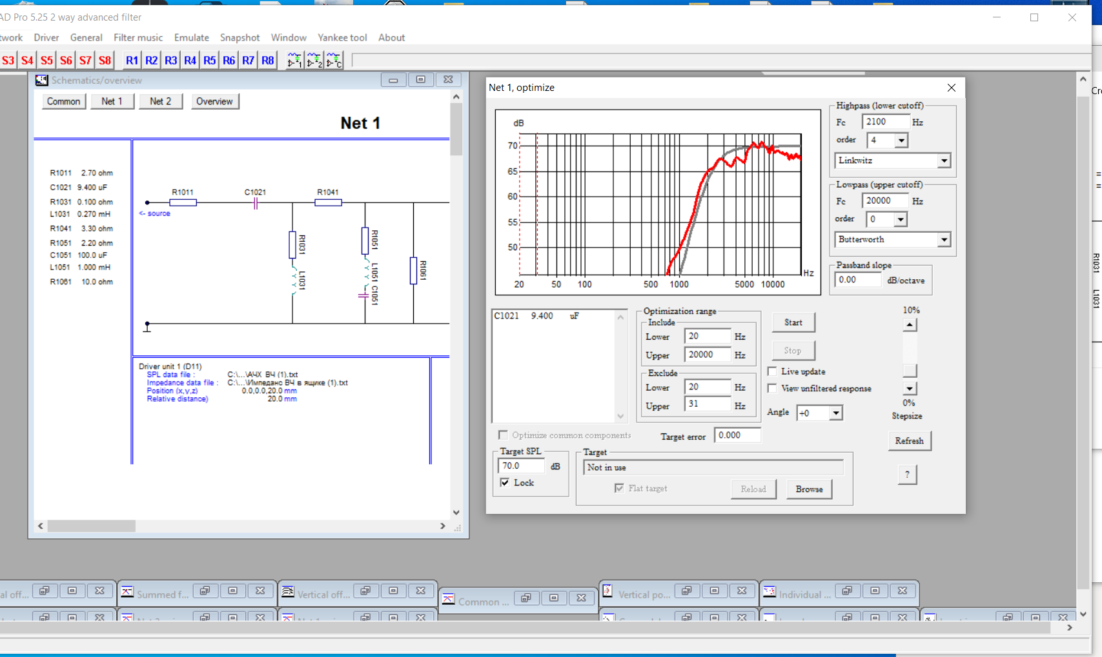This screenshot has height=657, width=1102.
Task: Open the Highpass order dropdown
Action: point(901,140)
